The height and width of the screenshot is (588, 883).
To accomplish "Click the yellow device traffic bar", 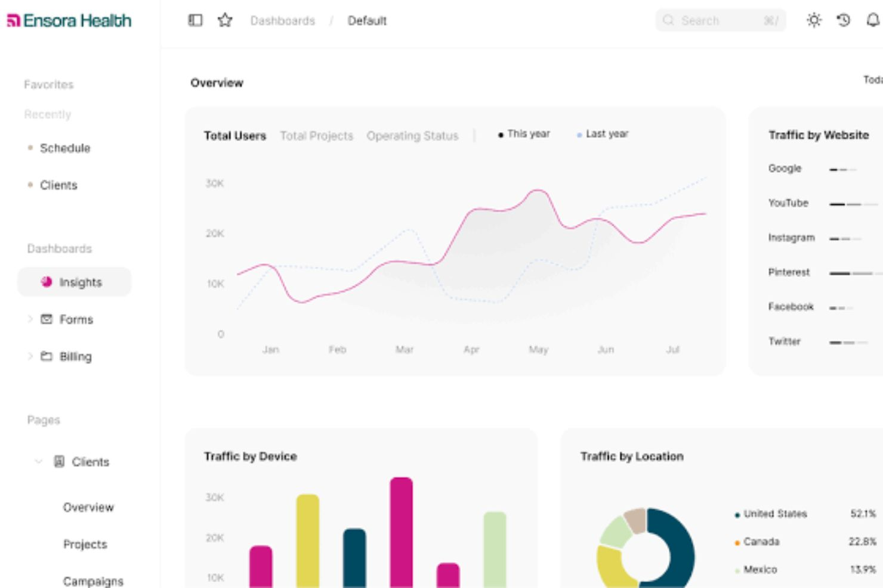I will click(x=308, y=541).
